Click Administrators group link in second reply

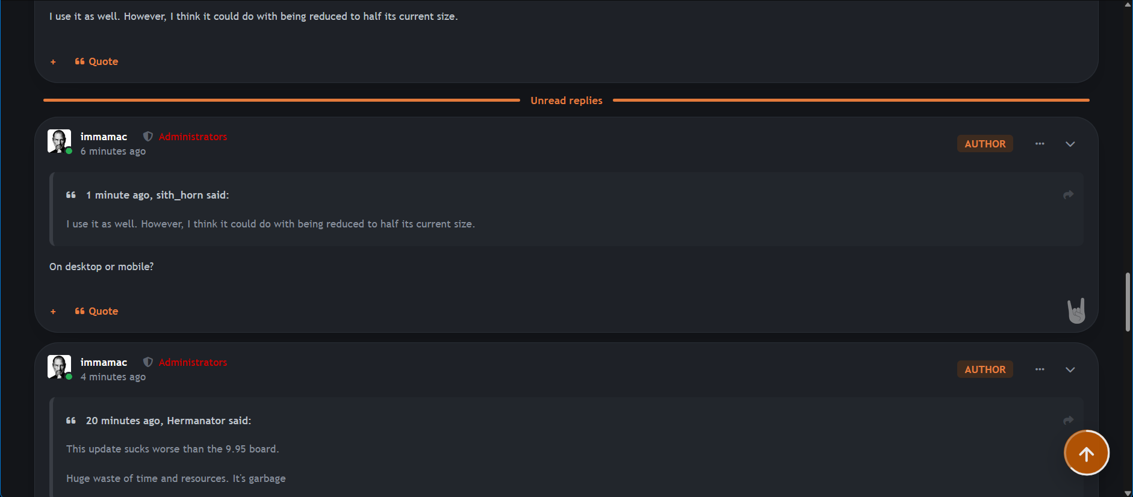[x=193, y=362]
